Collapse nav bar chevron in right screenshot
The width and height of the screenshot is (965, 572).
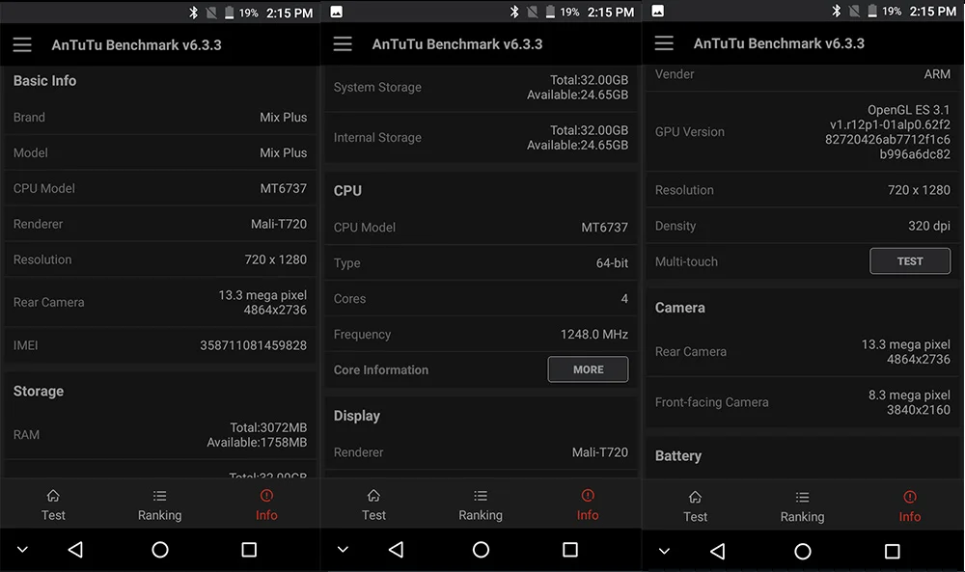[664, 551]
